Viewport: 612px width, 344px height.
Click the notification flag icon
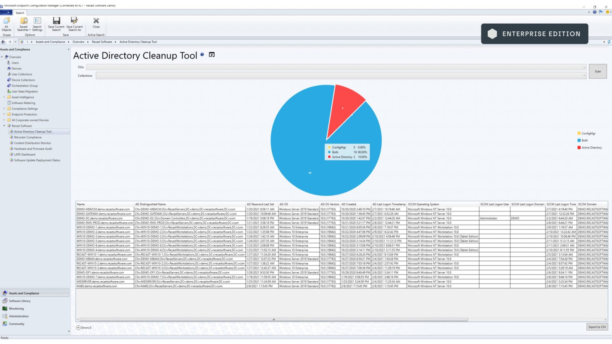pyautogui.click(x=601, y=12)
